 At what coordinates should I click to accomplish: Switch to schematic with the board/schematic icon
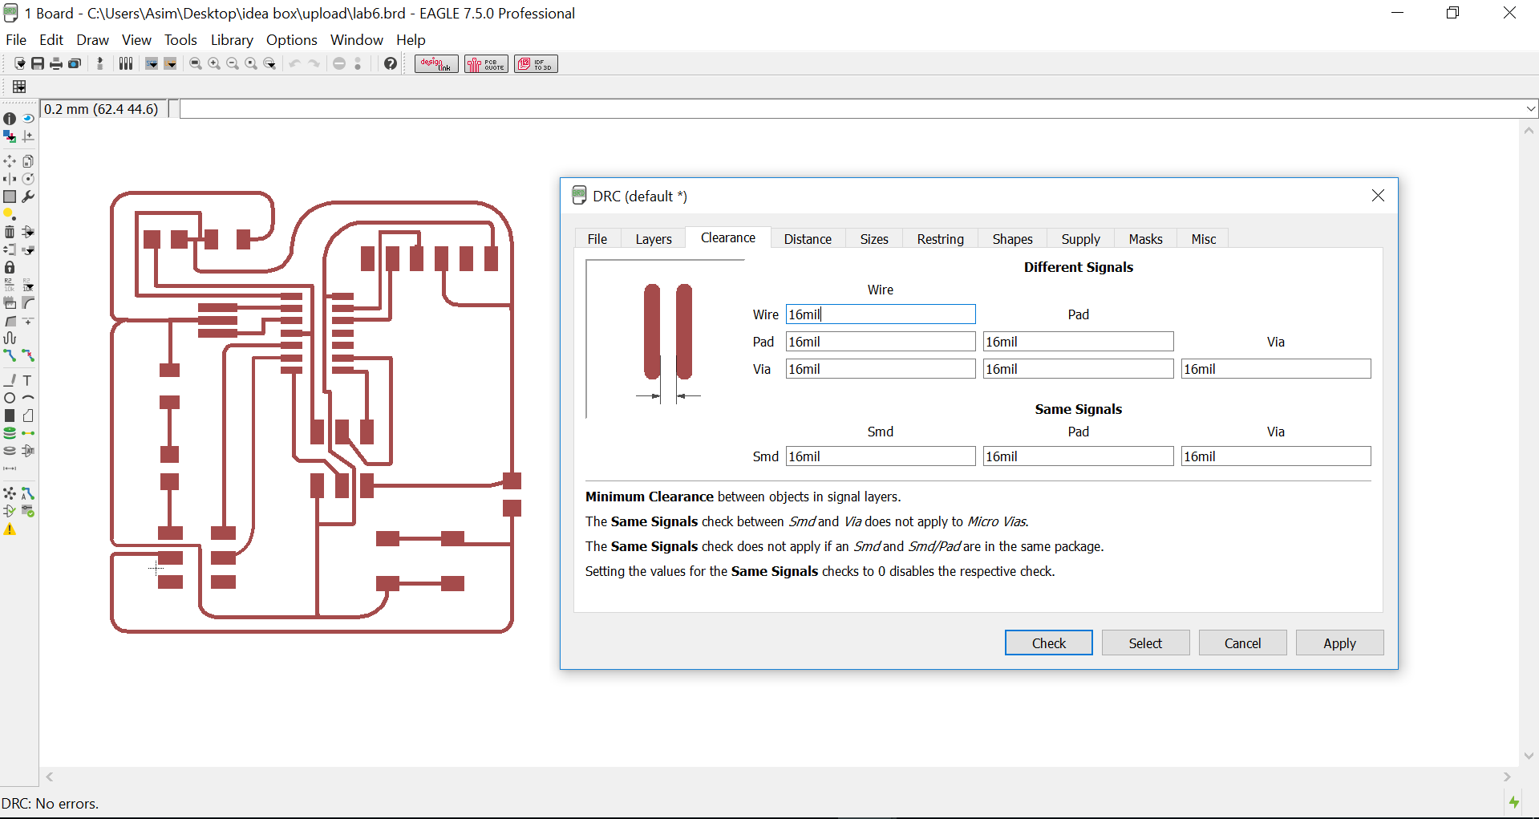coord(100,63)
